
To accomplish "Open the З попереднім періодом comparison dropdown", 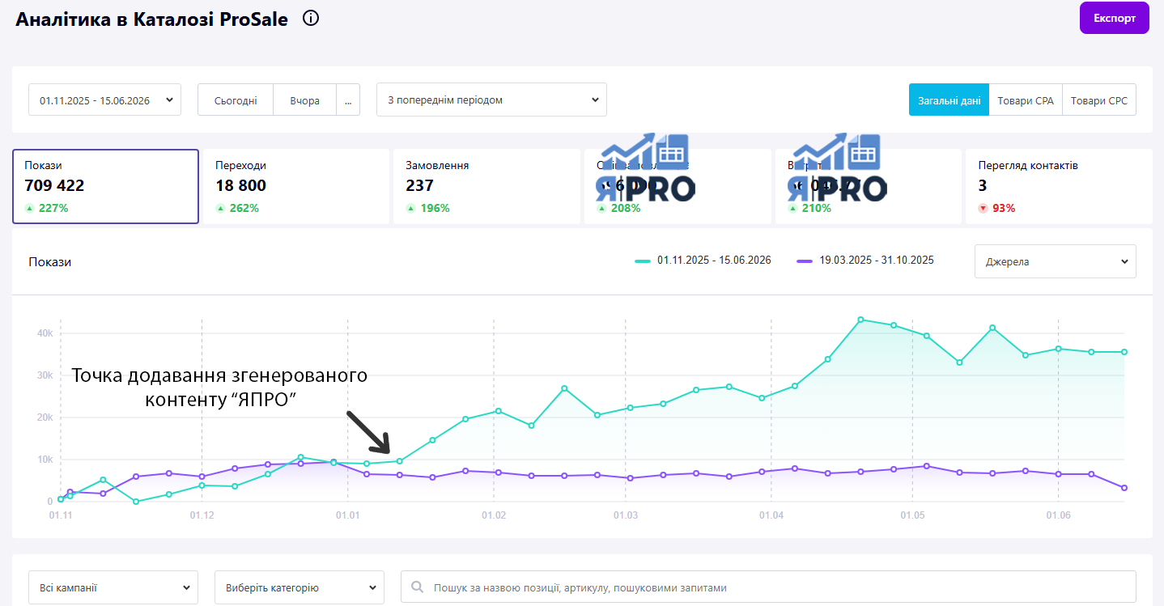I will pyautogui.click(x=491, y=100).
